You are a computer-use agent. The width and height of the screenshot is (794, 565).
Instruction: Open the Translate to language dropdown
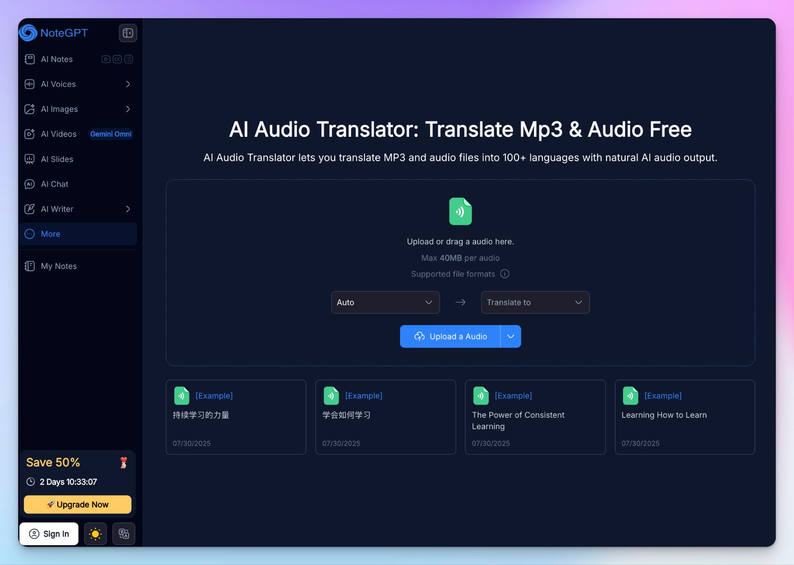click(x=535, y=302)
